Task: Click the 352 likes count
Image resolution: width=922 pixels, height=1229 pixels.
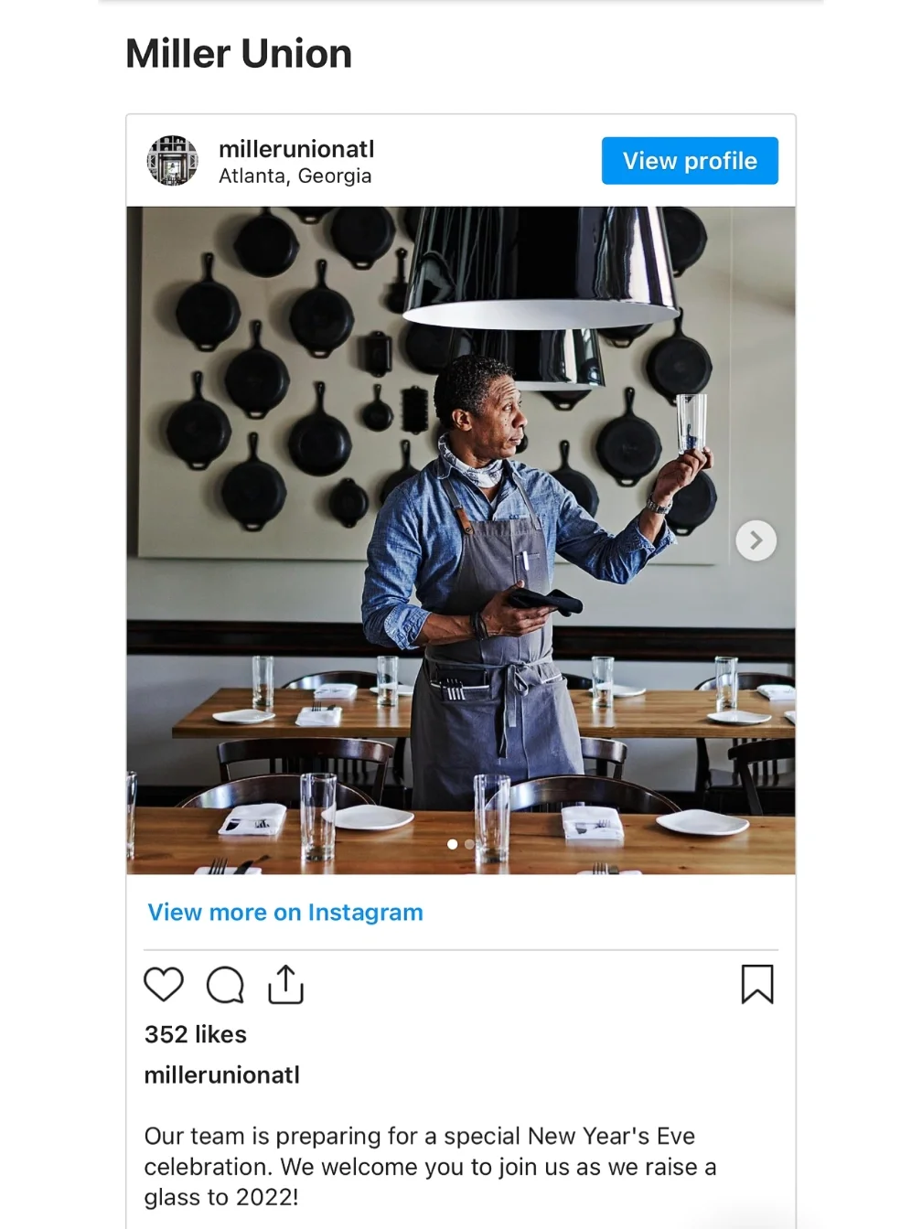Action: pos(195,1034)
